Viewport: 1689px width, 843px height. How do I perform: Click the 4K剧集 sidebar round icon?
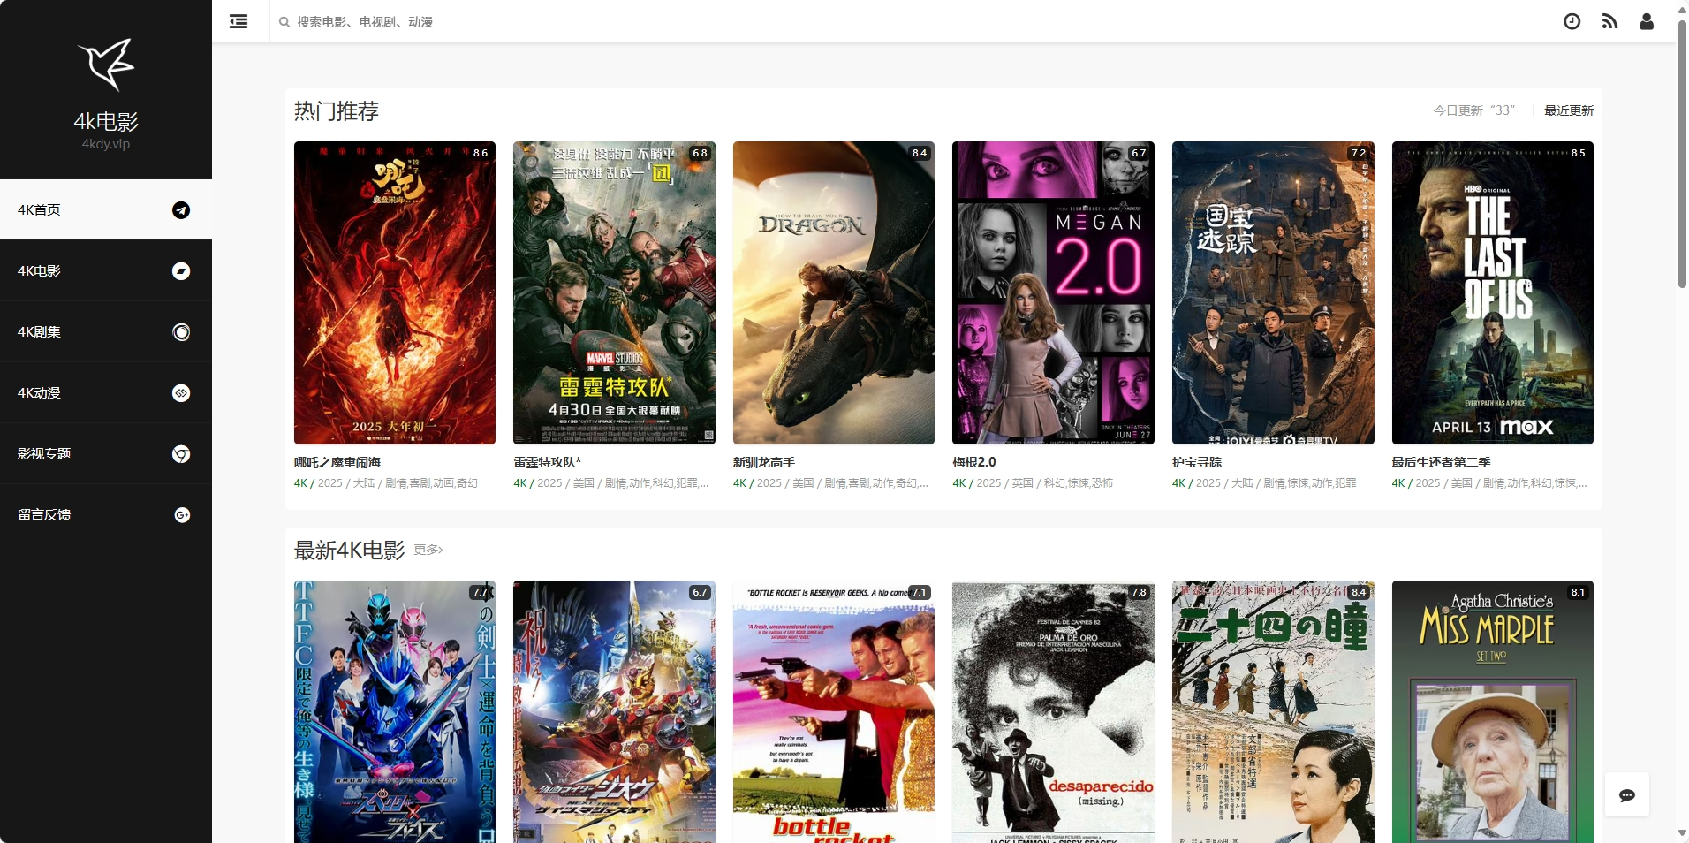pyautogui.click(x=181, y=332)
